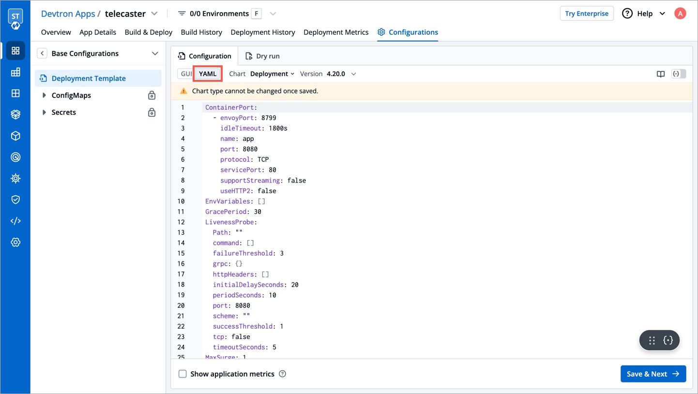Click the Save & Next button

coord(653,374)
